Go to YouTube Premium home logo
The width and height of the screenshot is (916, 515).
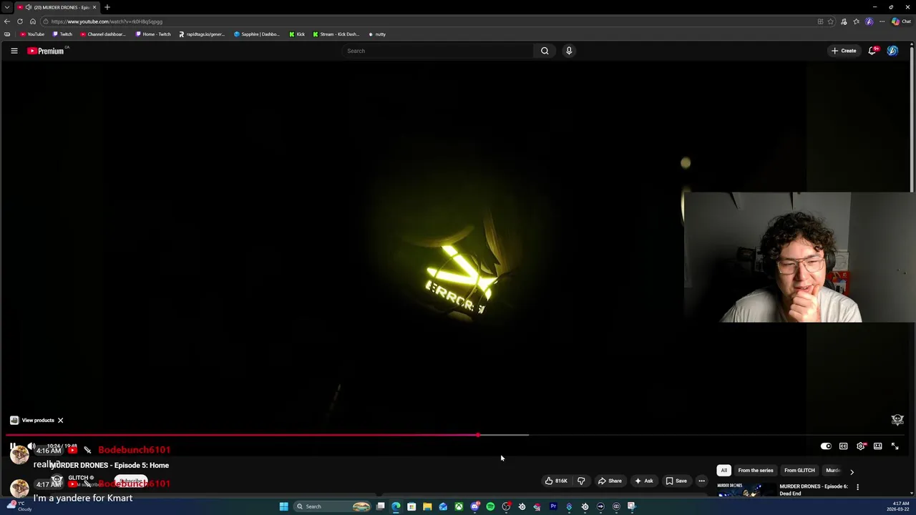pyautogui.click(x=47, y=51)
